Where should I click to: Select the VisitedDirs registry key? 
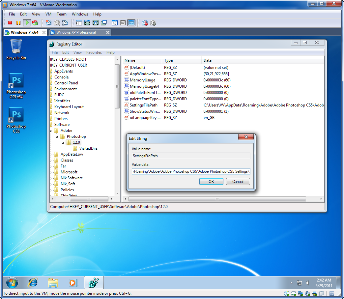pos(88,148)
